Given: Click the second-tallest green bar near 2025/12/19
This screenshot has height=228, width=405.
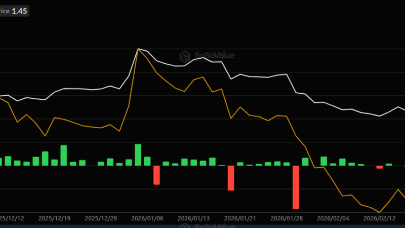Looking at the screenshot, I should [x=64, y=156].
